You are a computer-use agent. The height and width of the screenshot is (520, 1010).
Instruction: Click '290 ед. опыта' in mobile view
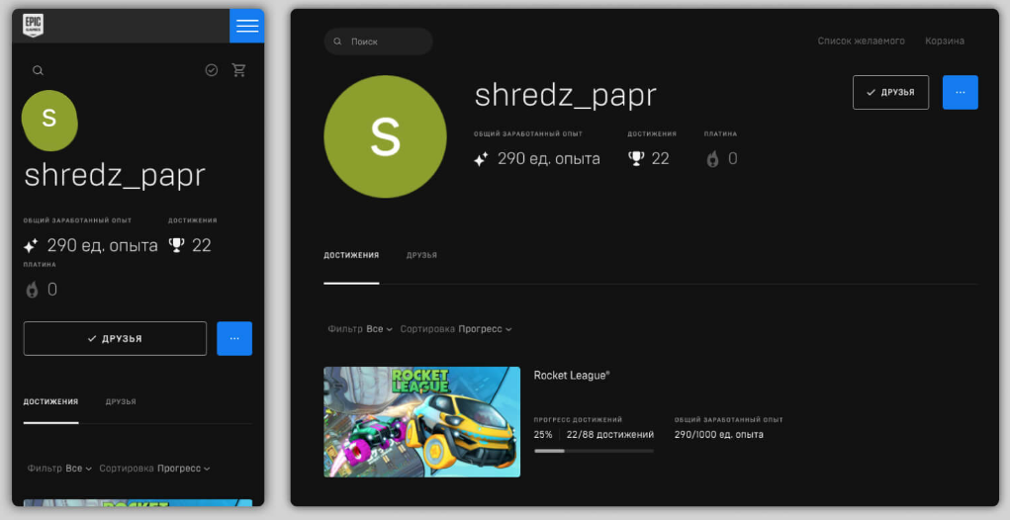click(x=103, y=246)
